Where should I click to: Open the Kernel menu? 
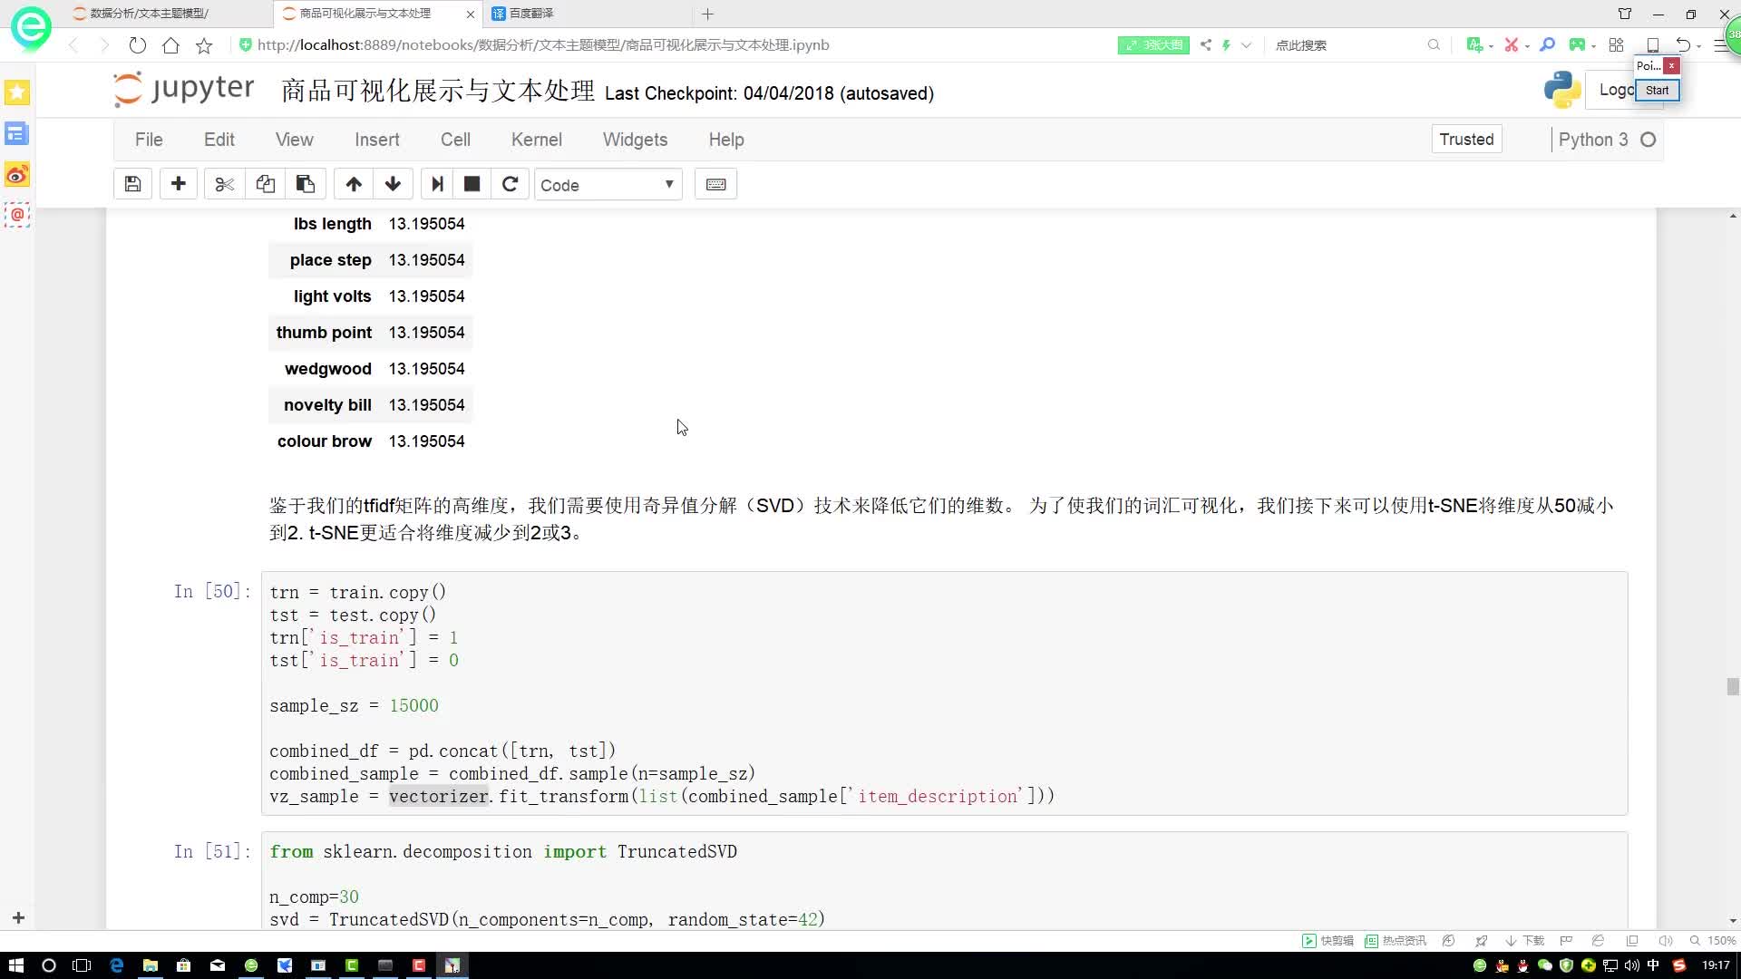pyautogui.click(x=537, y=140)
